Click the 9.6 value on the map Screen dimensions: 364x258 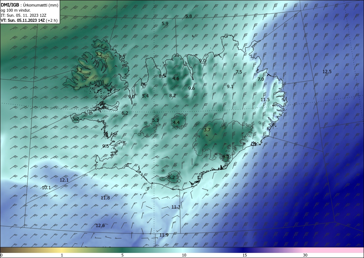(x=191, y=88)
